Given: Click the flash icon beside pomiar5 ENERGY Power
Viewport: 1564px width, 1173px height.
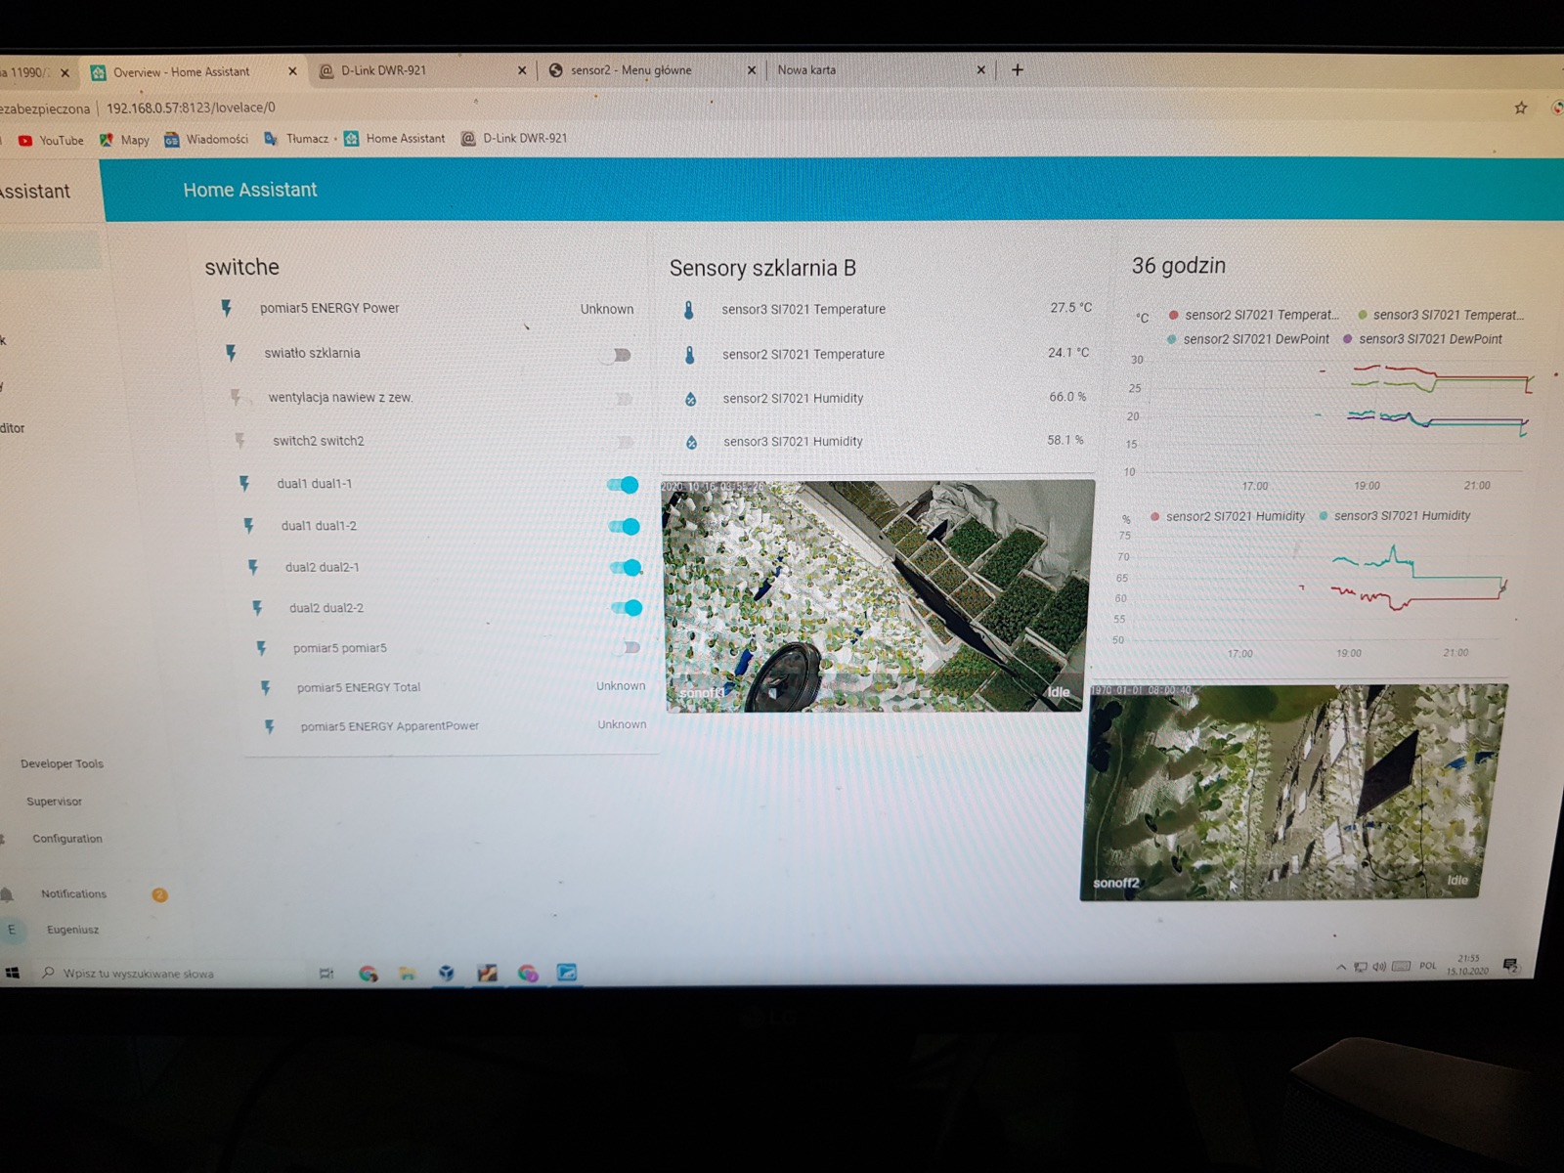Looking at the screenshot, I should tap(226, 308).
